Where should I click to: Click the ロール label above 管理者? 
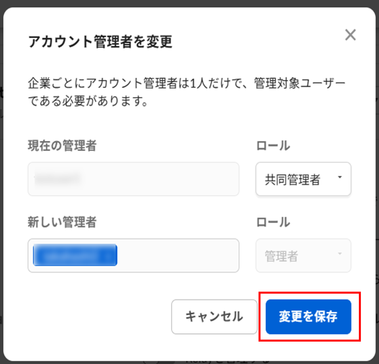[x=273, y=222]
